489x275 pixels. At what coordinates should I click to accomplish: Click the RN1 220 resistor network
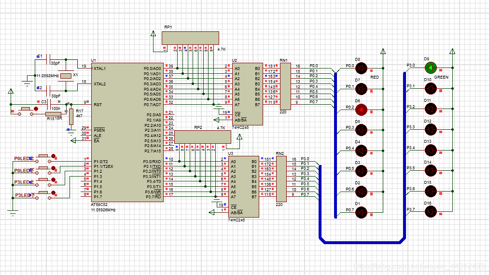tap(285, 86)
